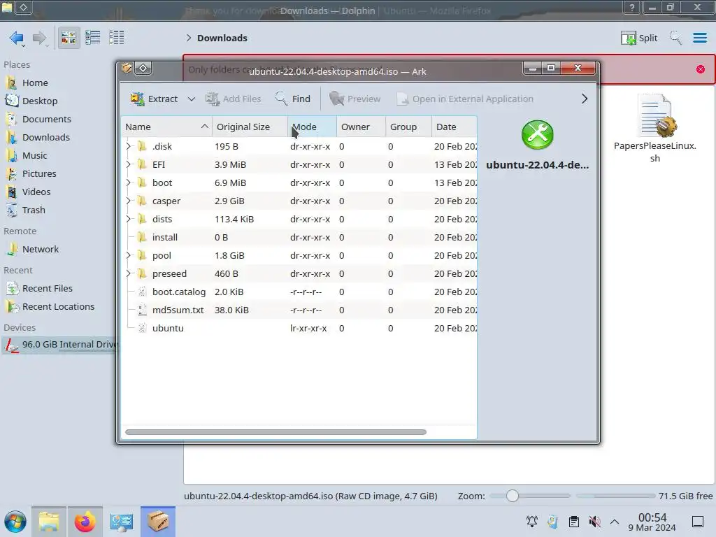Sort by Mode column header
This screenshot has width=716, height=537.
(312, 127)
